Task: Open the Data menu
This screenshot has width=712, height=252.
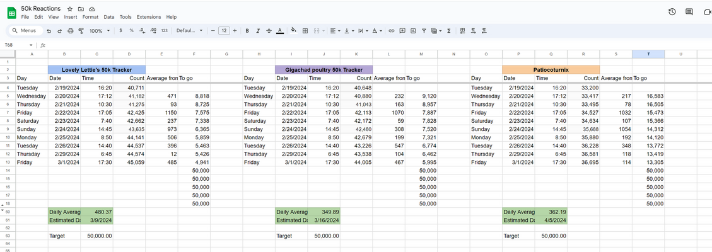Action: click(109, 17)
